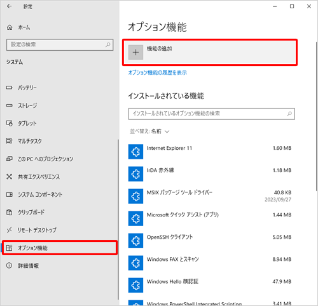
Task: Click the 詳細情報 info icon
Action: 10,265
